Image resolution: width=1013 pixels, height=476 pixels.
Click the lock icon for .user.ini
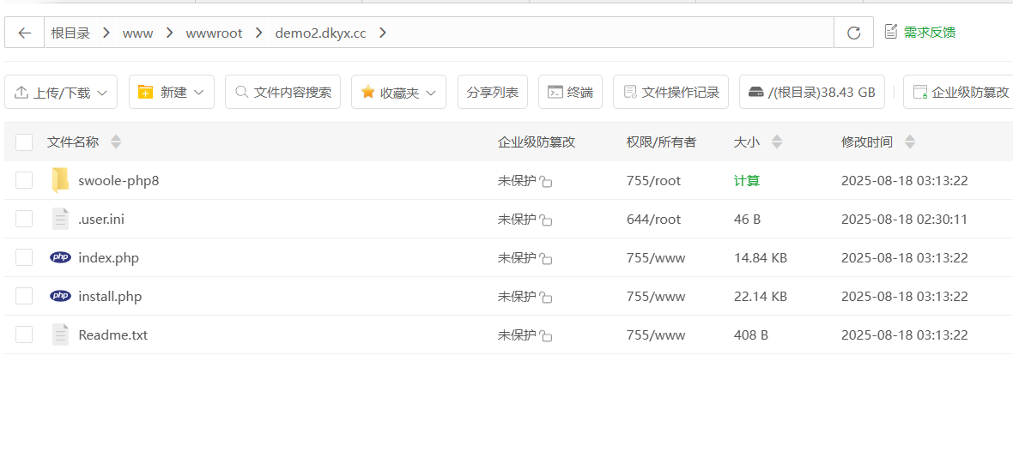click(546, 220)
